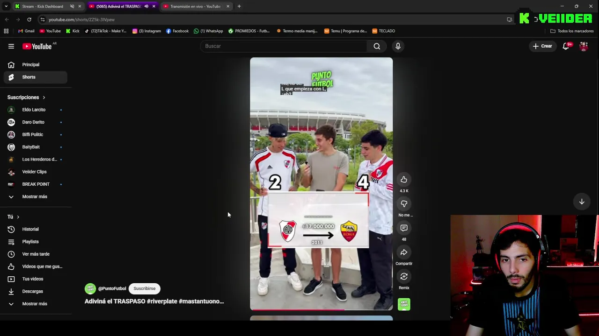Viewport: 599px width, 336px height.
Task: Close the Kick Dashboard tab
Action: (80, 6)
